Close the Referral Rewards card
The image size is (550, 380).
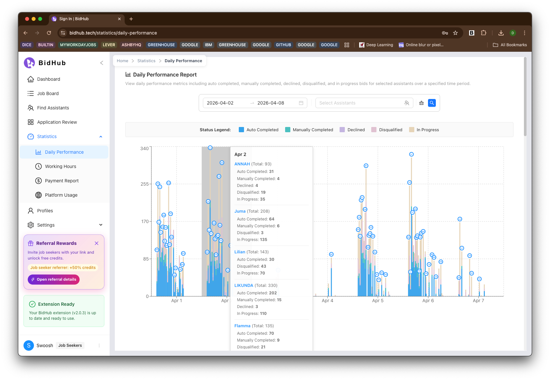tap(97, 243)
